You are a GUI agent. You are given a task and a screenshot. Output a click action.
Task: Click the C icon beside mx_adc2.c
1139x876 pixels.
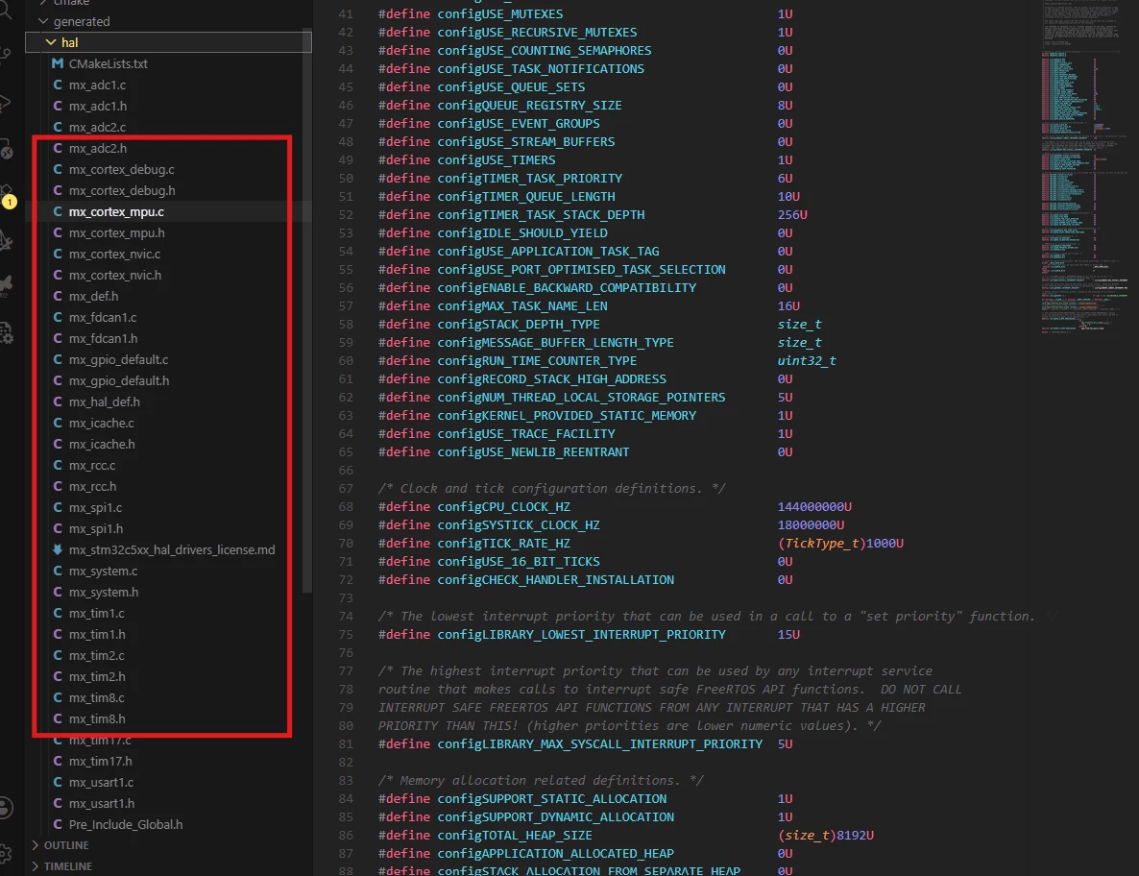[x=58, y=127]
